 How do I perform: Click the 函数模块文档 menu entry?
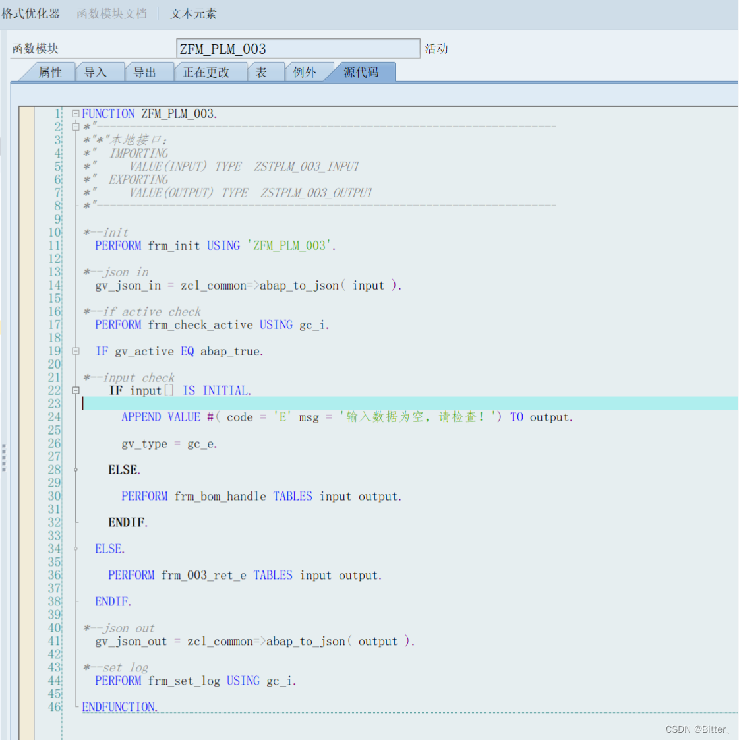(x=112, y=13)
